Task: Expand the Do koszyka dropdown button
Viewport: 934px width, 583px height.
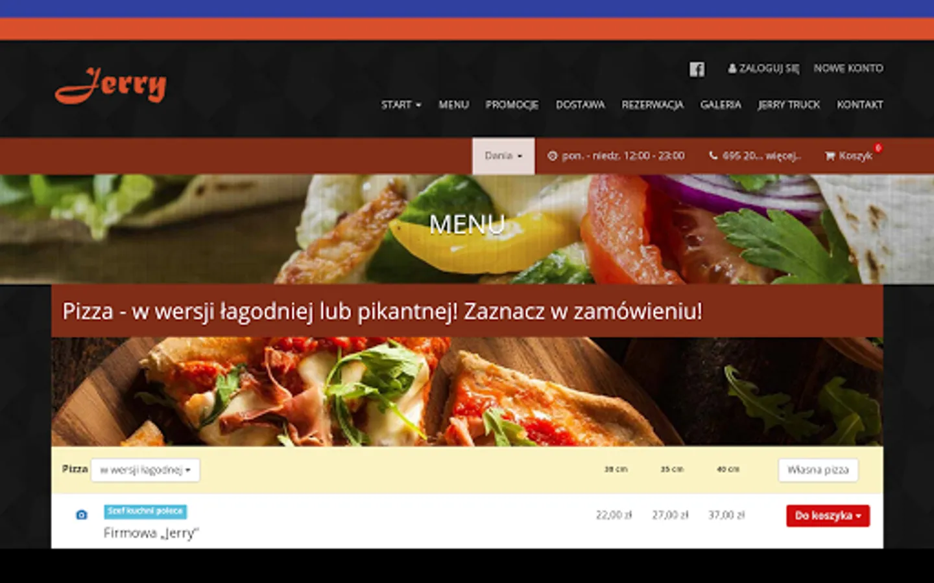Action: (828, 516)
